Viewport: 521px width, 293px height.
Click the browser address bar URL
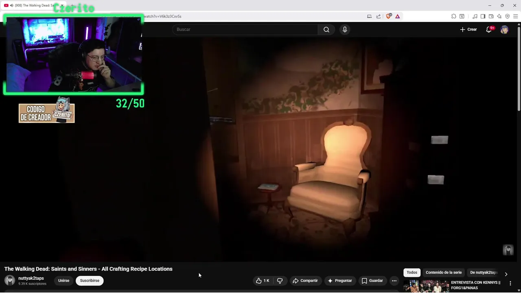click(163, 16)
